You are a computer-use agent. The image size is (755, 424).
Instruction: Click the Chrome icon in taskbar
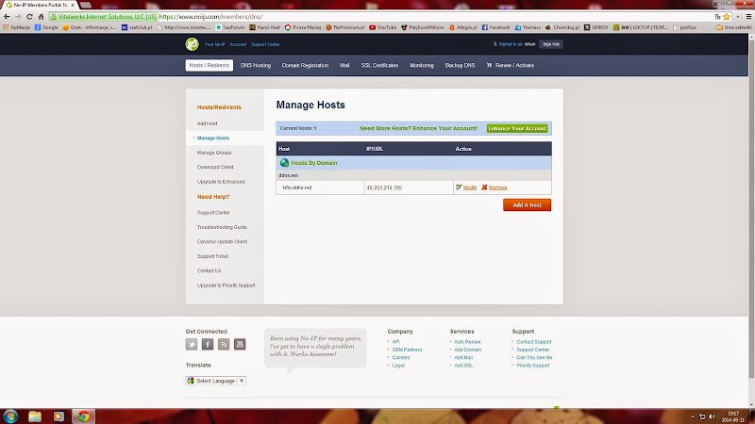pos(83,416)
